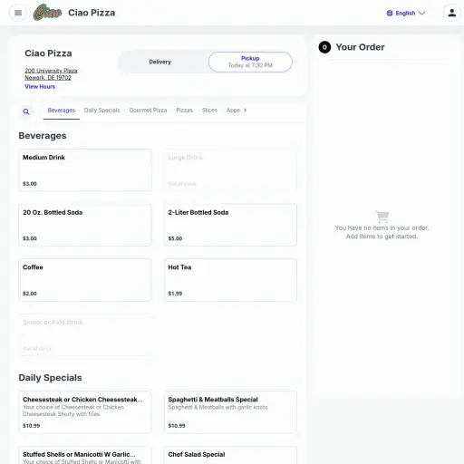
Task: Switch order type to Delivery
Action: [159, 62]
